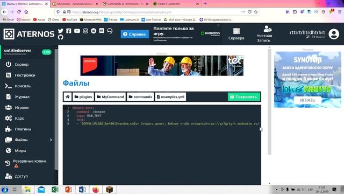Close the Файлы Aternos tab
344x194 pixels.
[x=46, y=4]
